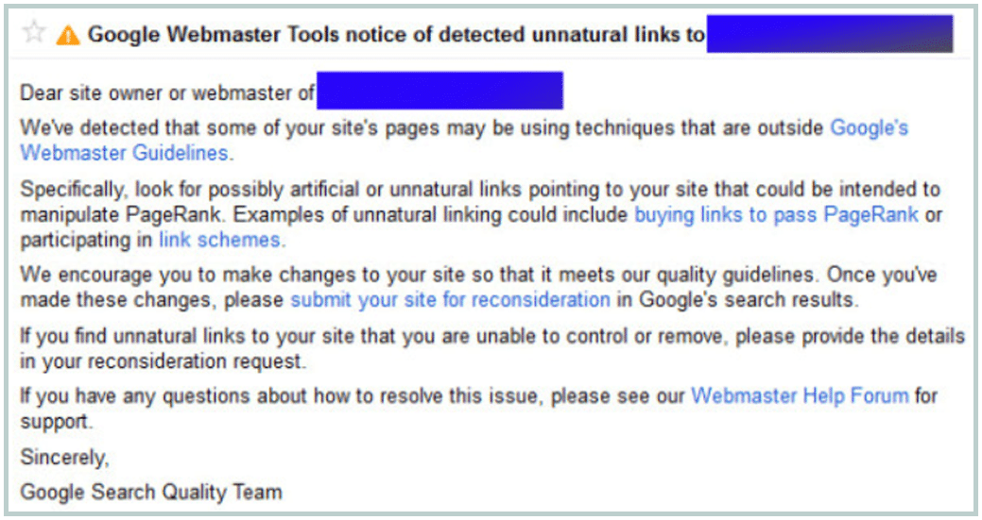This screenshot has height=520, width=982.
Task: Click the We've detected sentence text
Action: [x=464, y=140]
